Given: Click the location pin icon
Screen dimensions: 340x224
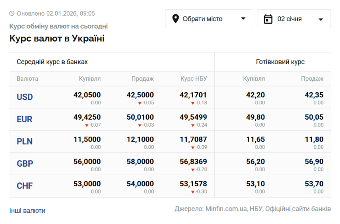Looking at the screenshot, I should click(x=175, y=19).
